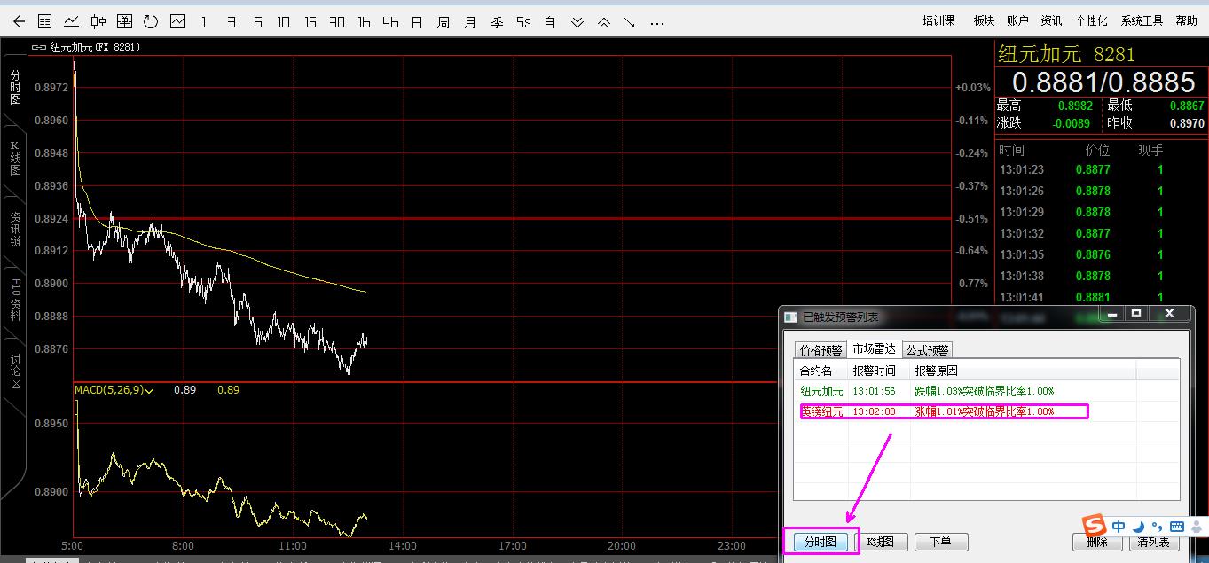This screenshot has height=563, width=1209.
Task: Click the 分时图 button in alert dialog
Action: (x=820, y=542)
